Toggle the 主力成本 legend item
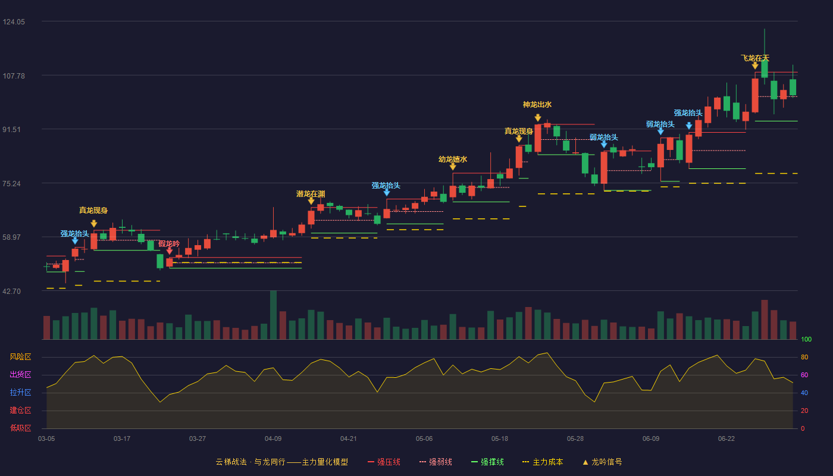This screenshot has width=833, height=476. (542, 462)
